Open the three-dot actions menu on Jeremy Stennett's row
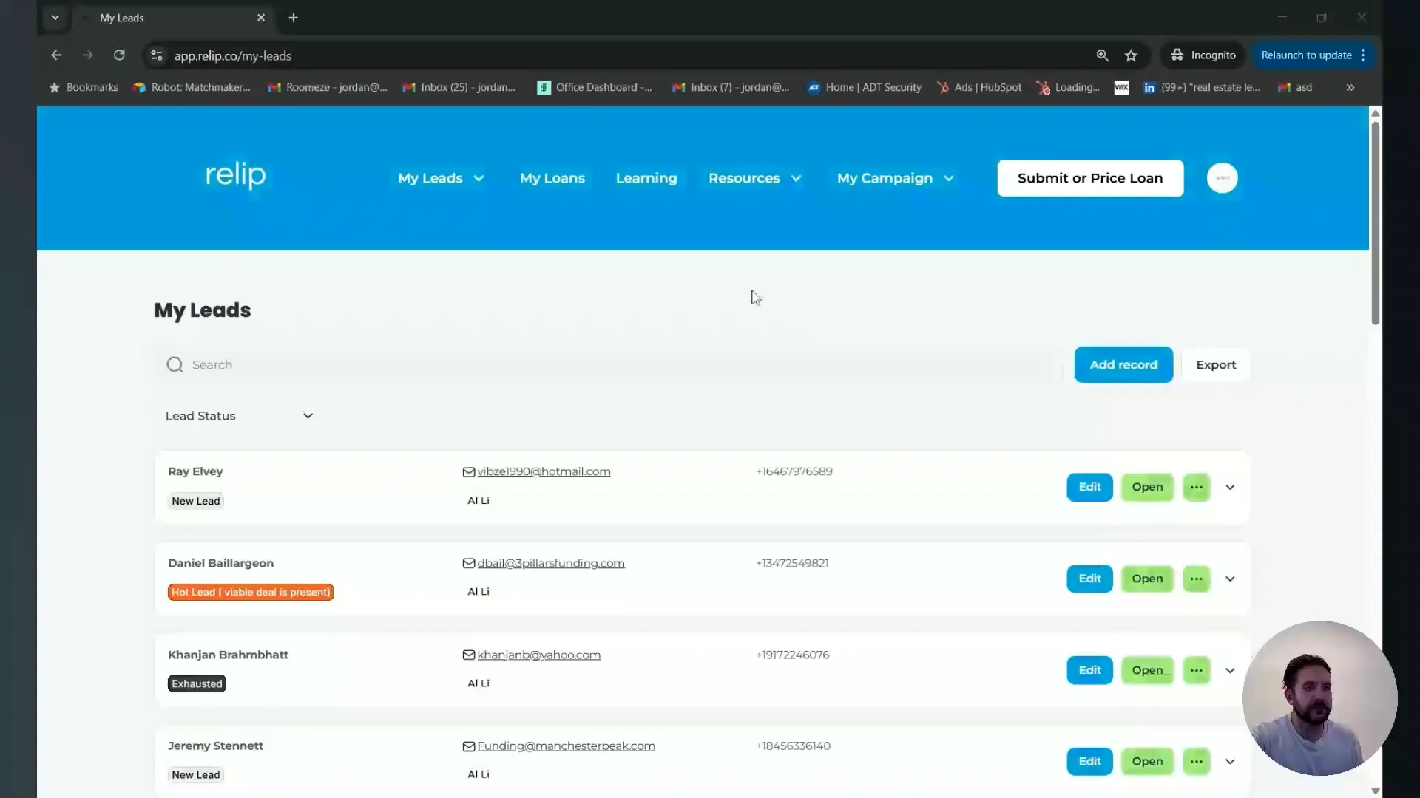Image resolution: width=1420 pixels, height=798 pixels. pyautogui.click(x=1197, y=761)
